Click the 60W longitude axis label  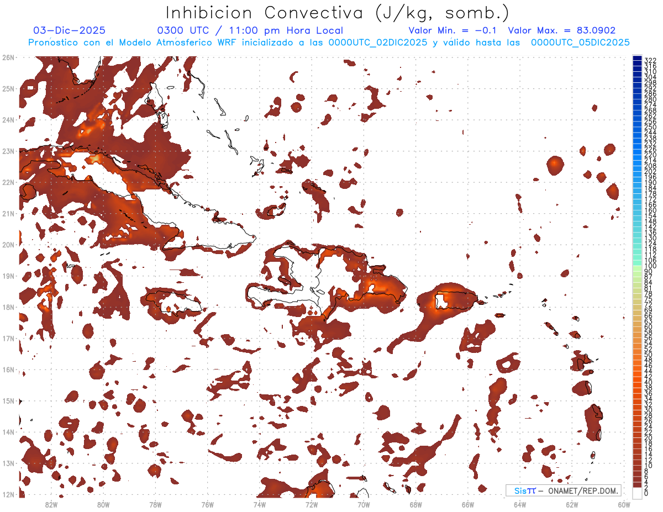point(624,504)
